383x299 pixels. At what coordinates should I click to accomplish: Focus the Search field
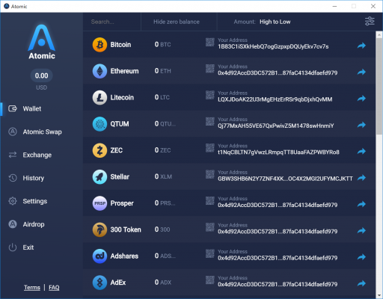[111, 22]
